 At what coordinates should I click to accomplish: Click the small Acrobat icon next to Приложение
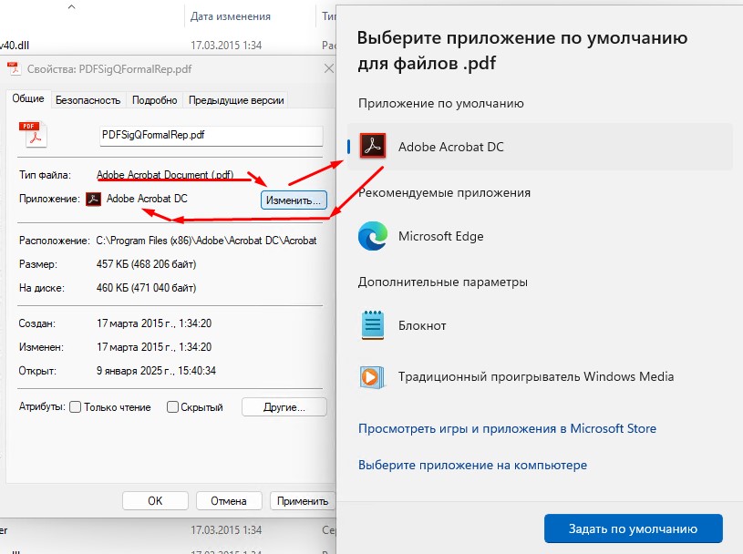pyautogui.click(x=93, y=199)
